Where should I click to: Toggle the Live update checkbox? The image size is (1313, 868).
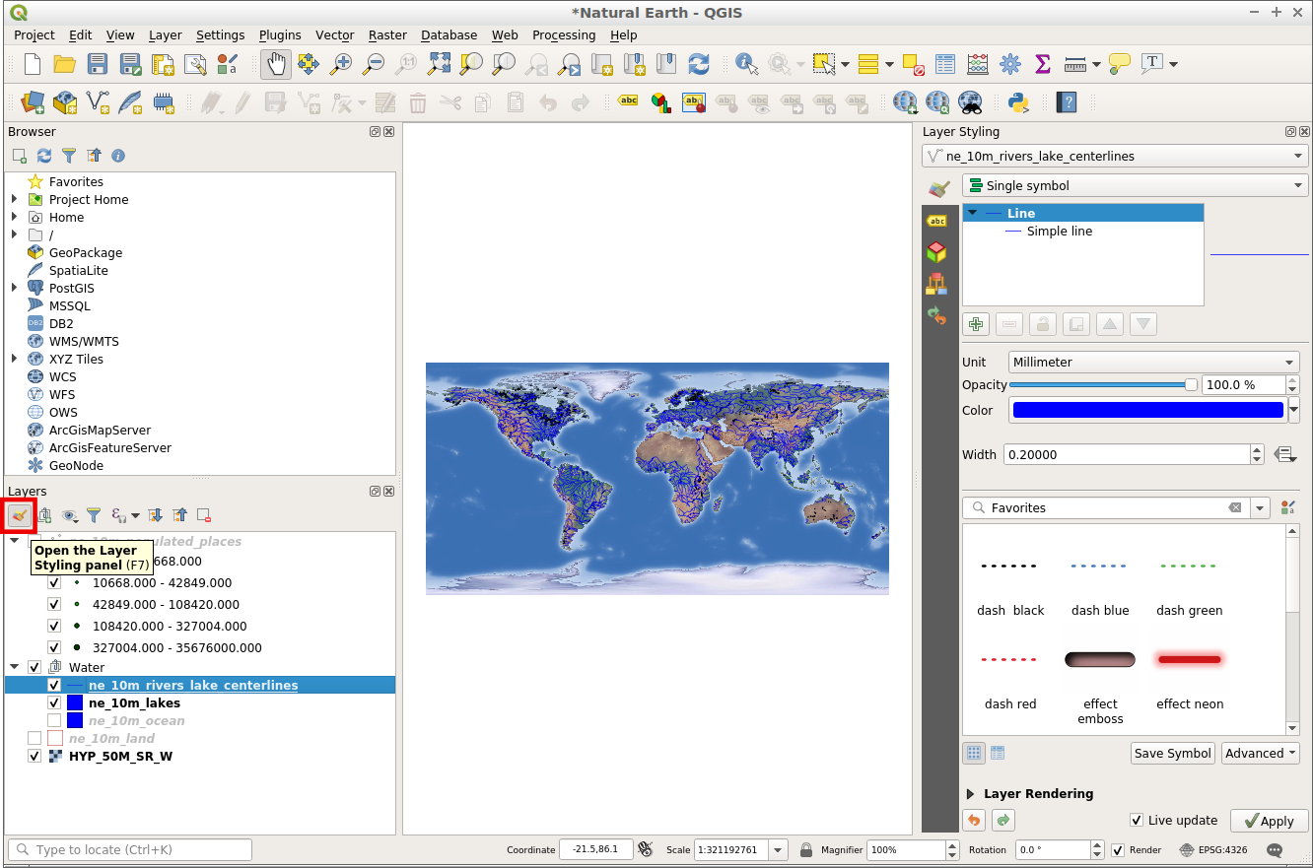pyautogui.click(x=1138, y=820)
